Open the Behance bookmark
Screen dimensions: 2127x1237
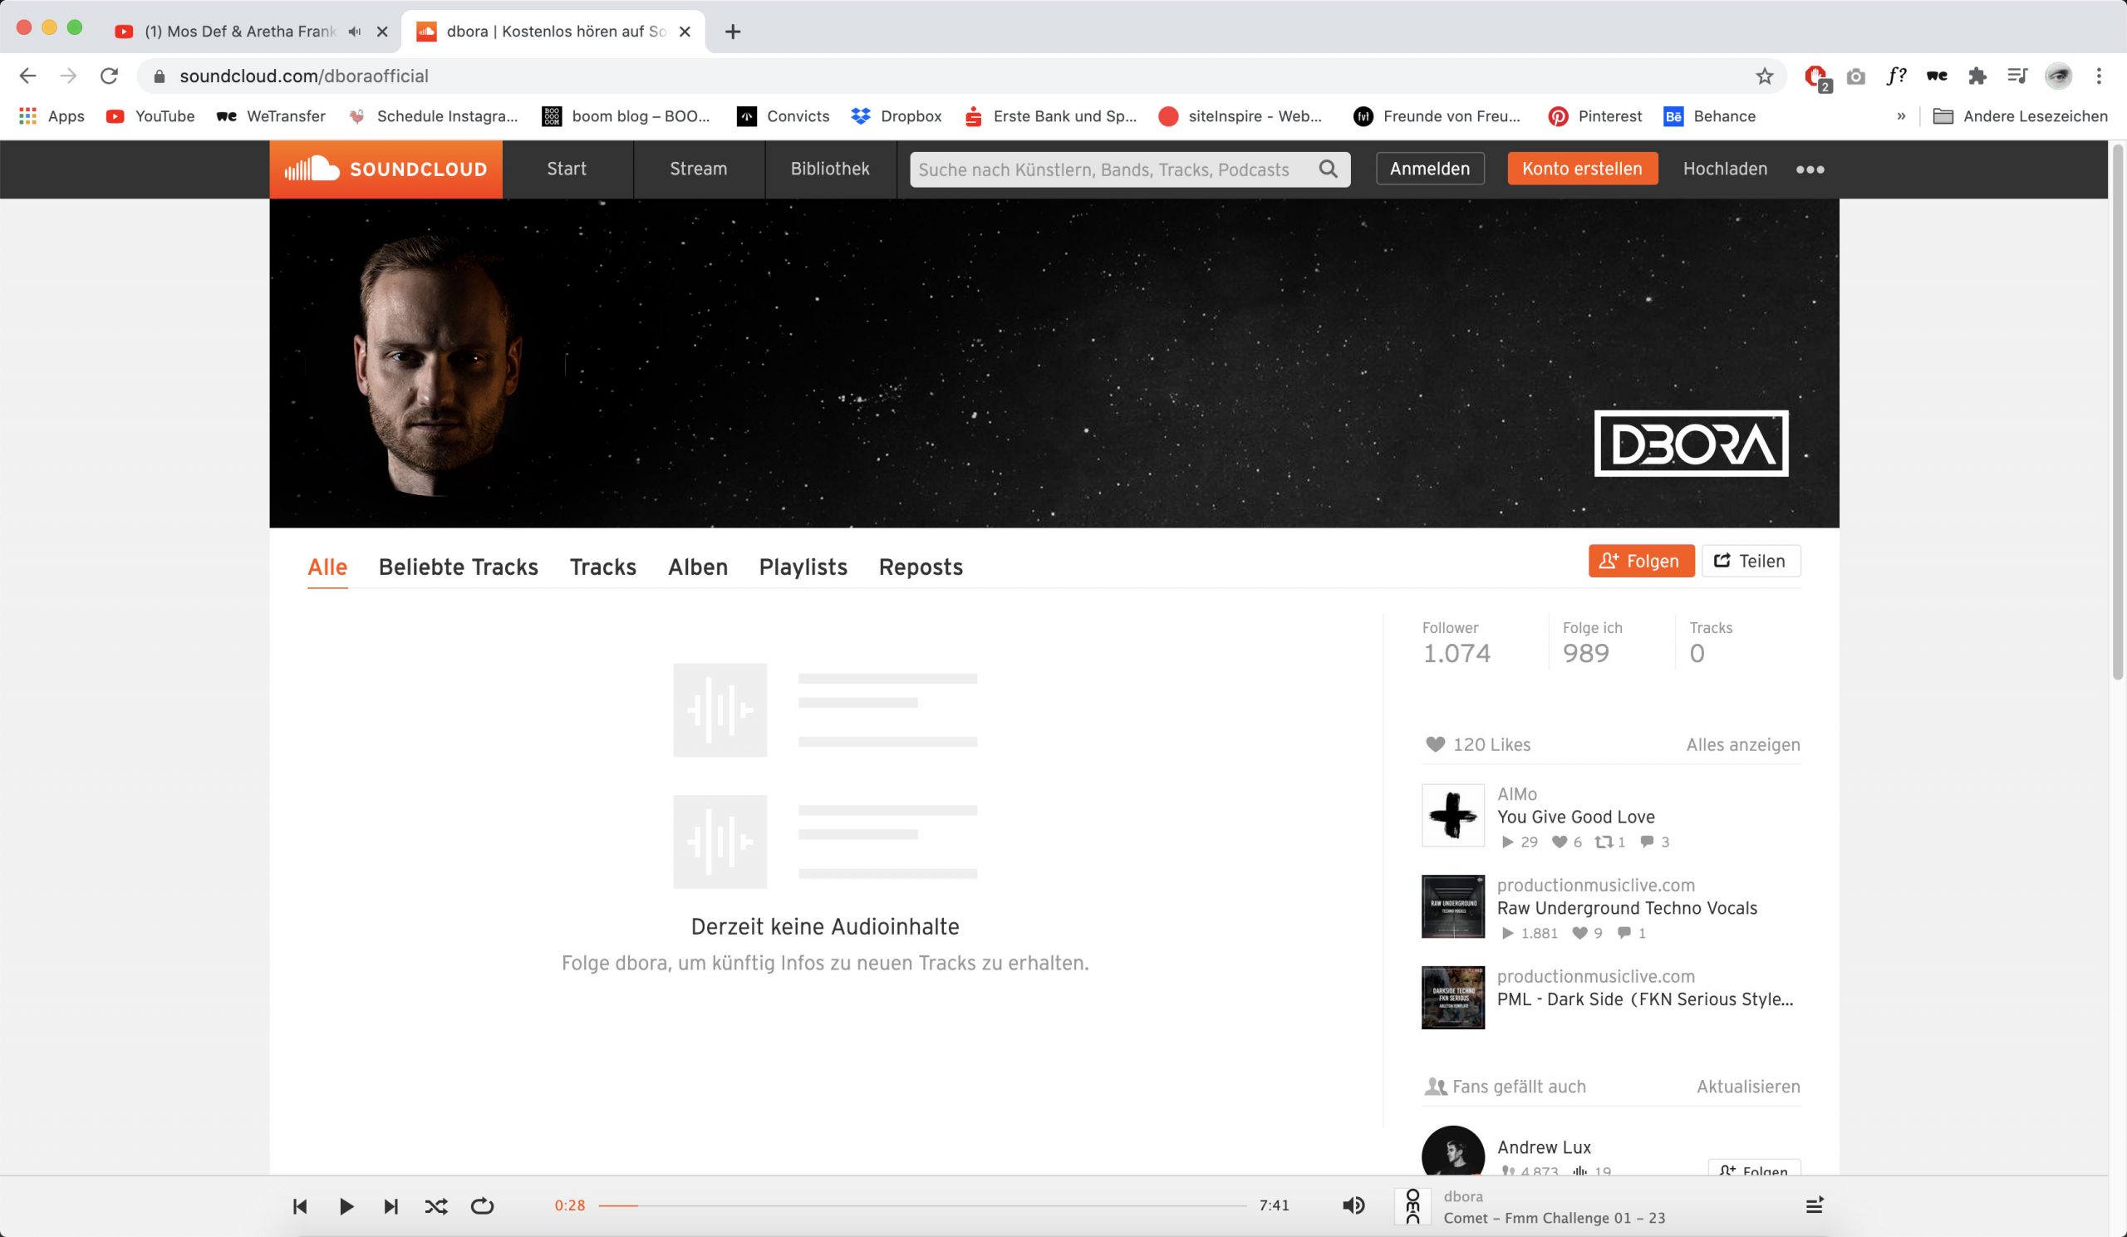1710,116
